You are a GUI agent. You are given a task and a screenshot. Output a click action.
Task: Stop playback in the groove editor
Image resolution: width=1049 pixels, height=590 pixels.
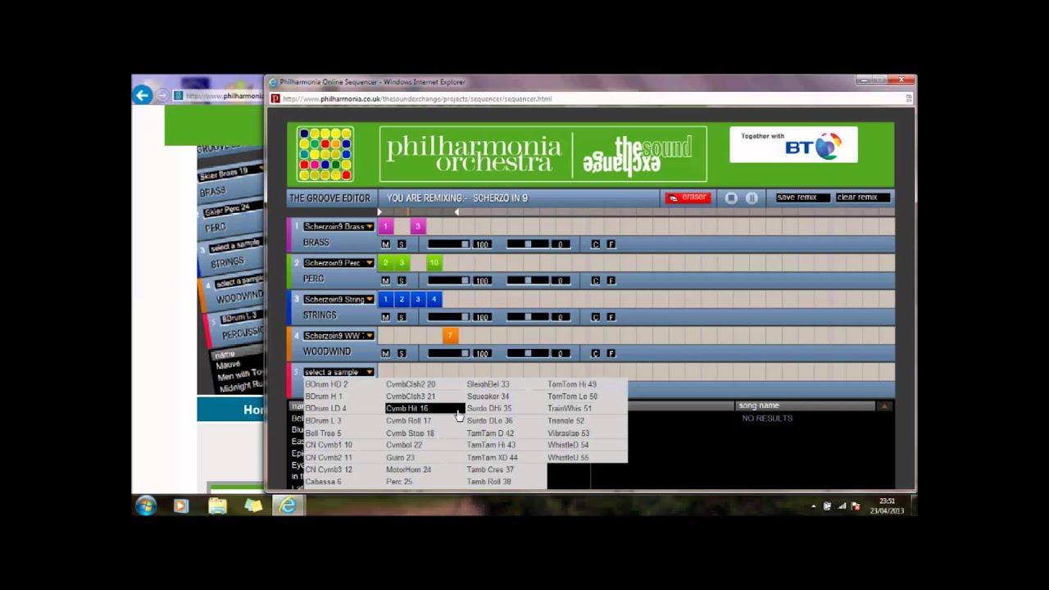click(731, 197)
